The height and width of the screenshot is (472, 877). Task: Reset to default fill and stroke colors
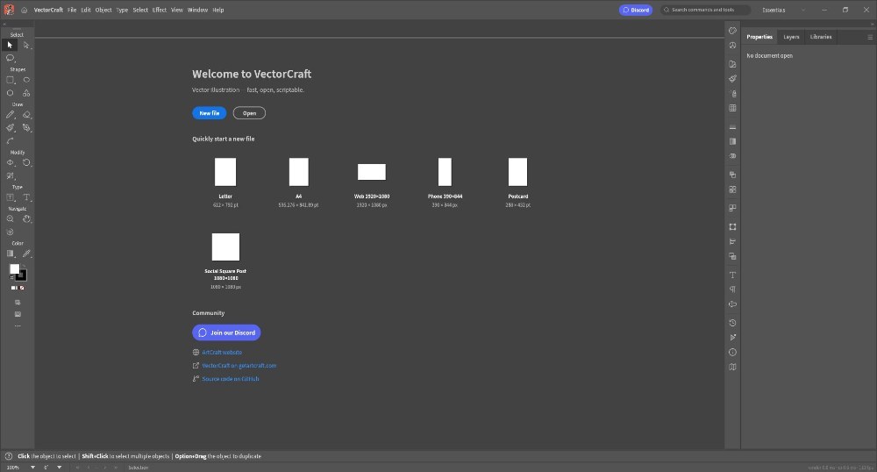pyautogui.click(x=11, y=277)
